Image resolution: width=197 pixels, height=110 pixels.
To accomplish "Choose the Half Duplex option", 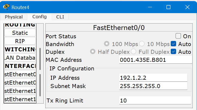I will (93, 52).
